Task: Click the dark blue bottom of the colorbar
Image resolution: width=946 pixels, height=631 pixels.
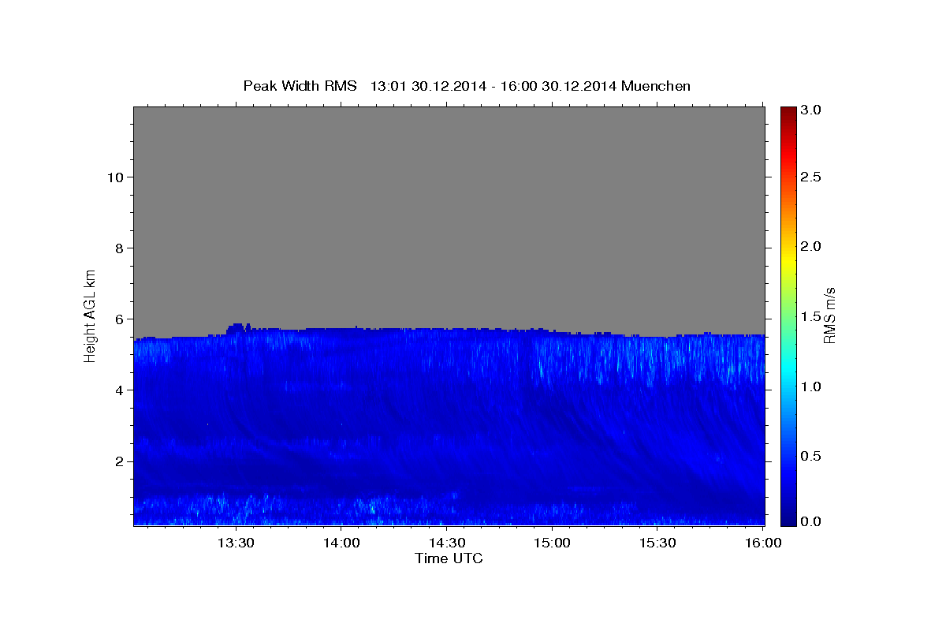Action: (788, 517)
